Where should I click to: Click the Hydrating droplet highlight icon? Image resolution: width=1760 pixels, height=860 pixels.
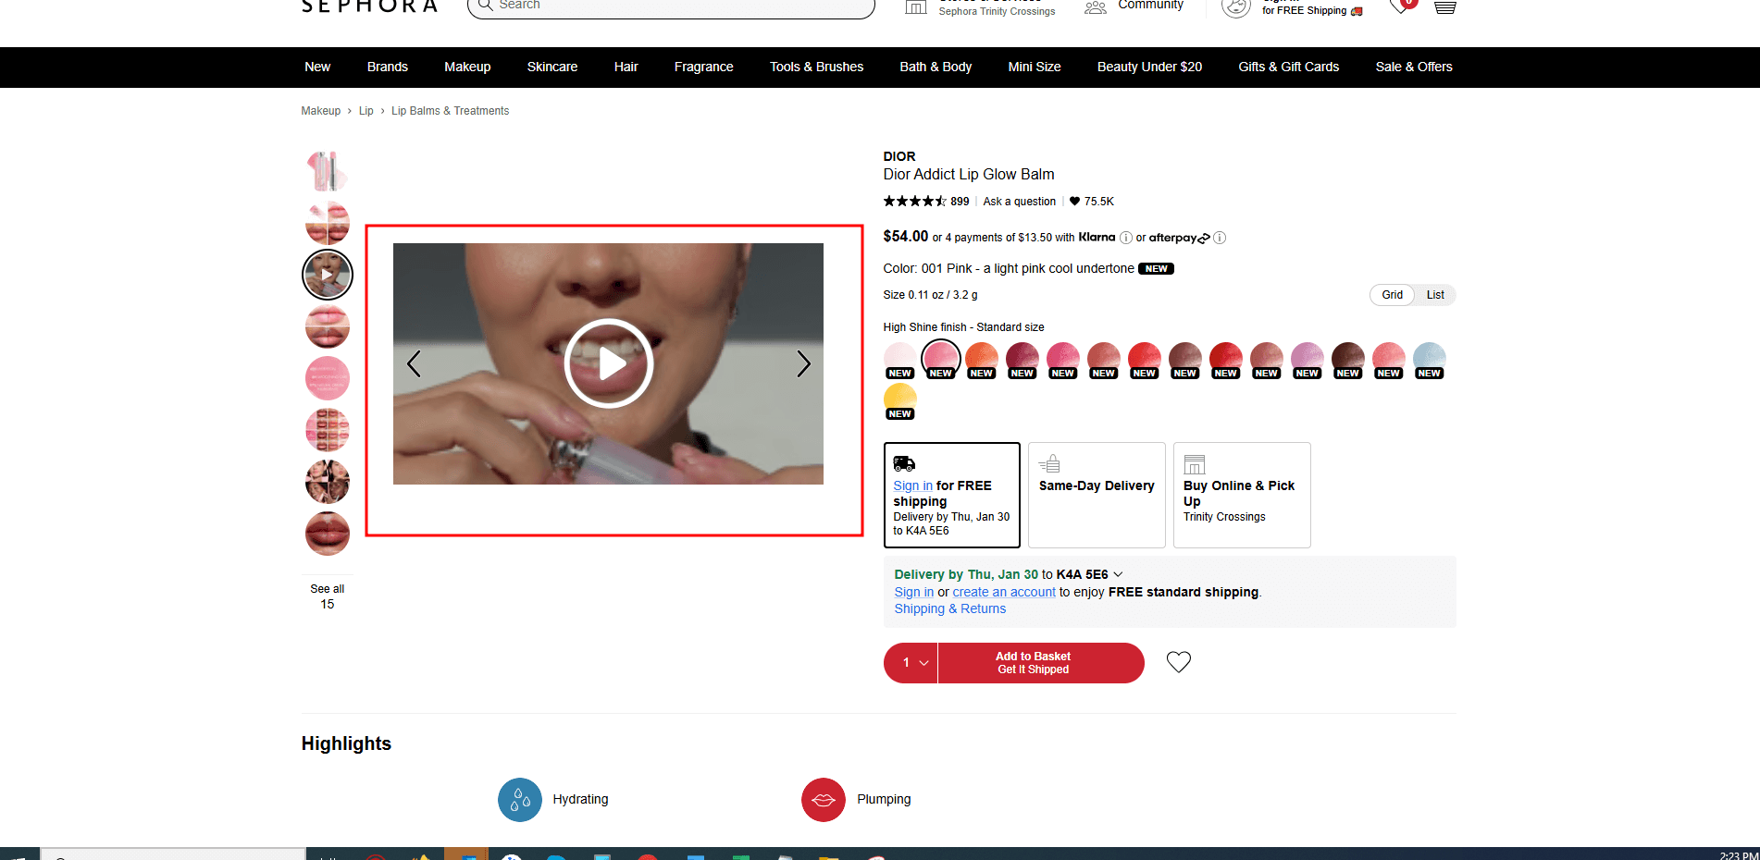point(519,799)
